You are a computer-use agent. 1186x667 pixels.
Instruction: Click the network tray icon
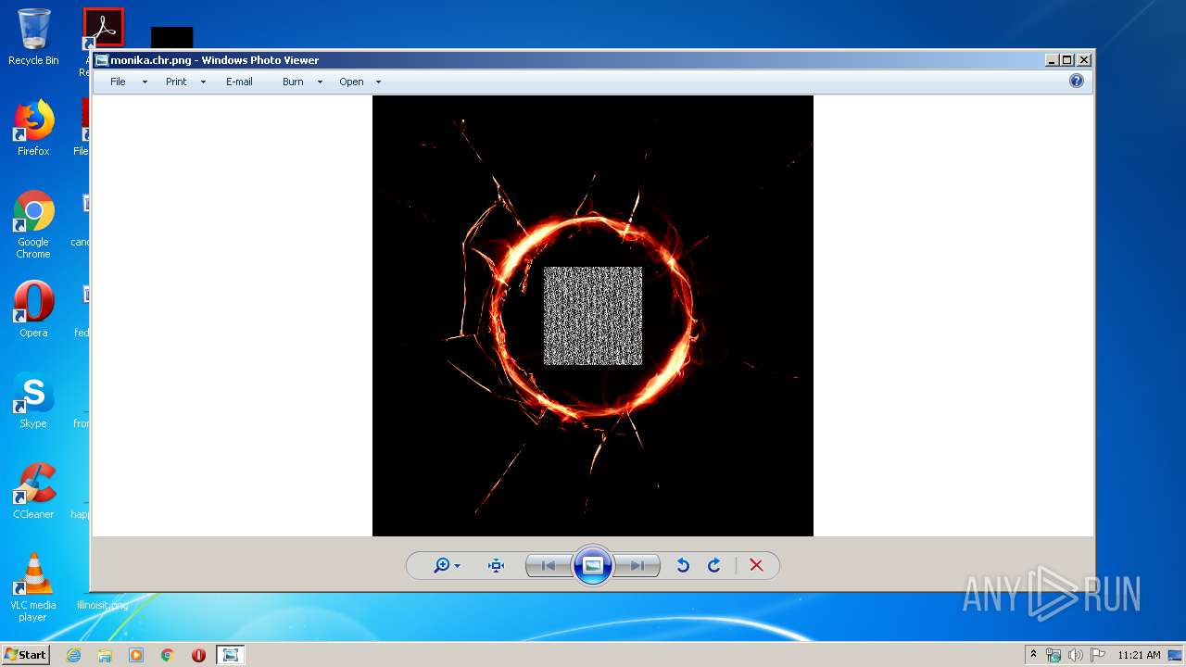pos(1054,655)
